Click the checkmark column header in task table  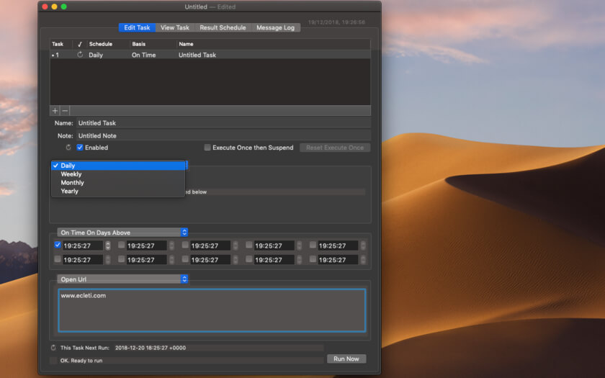click(80, 44)
